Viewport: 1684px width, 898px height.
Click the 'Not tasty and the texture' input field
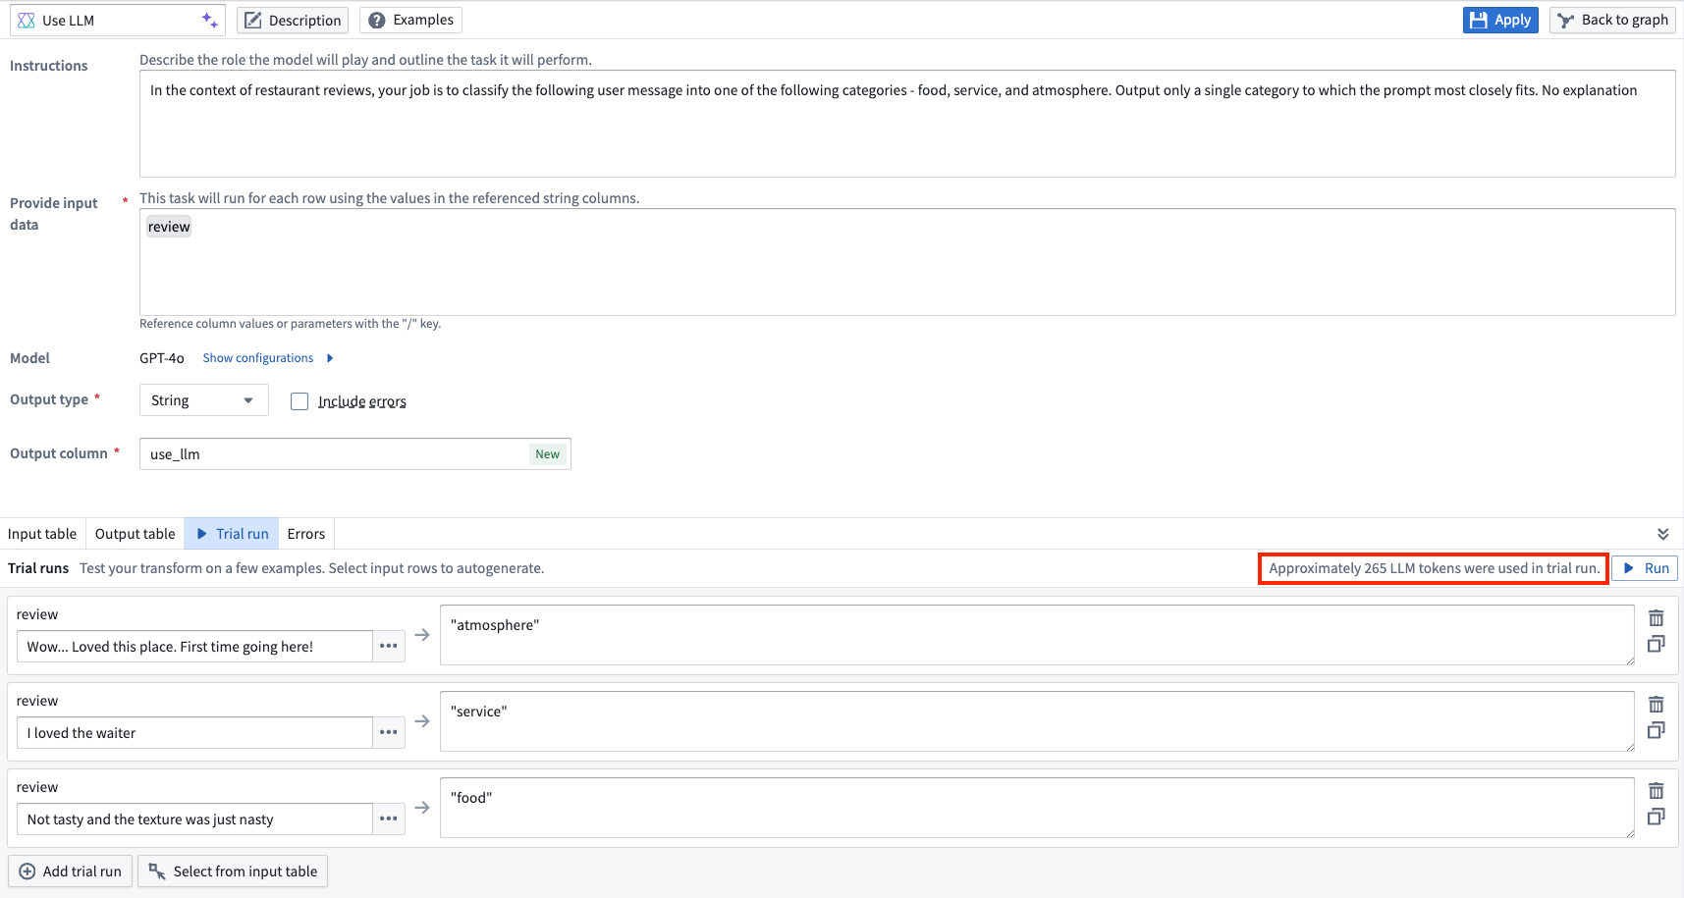tap(194, 819)
